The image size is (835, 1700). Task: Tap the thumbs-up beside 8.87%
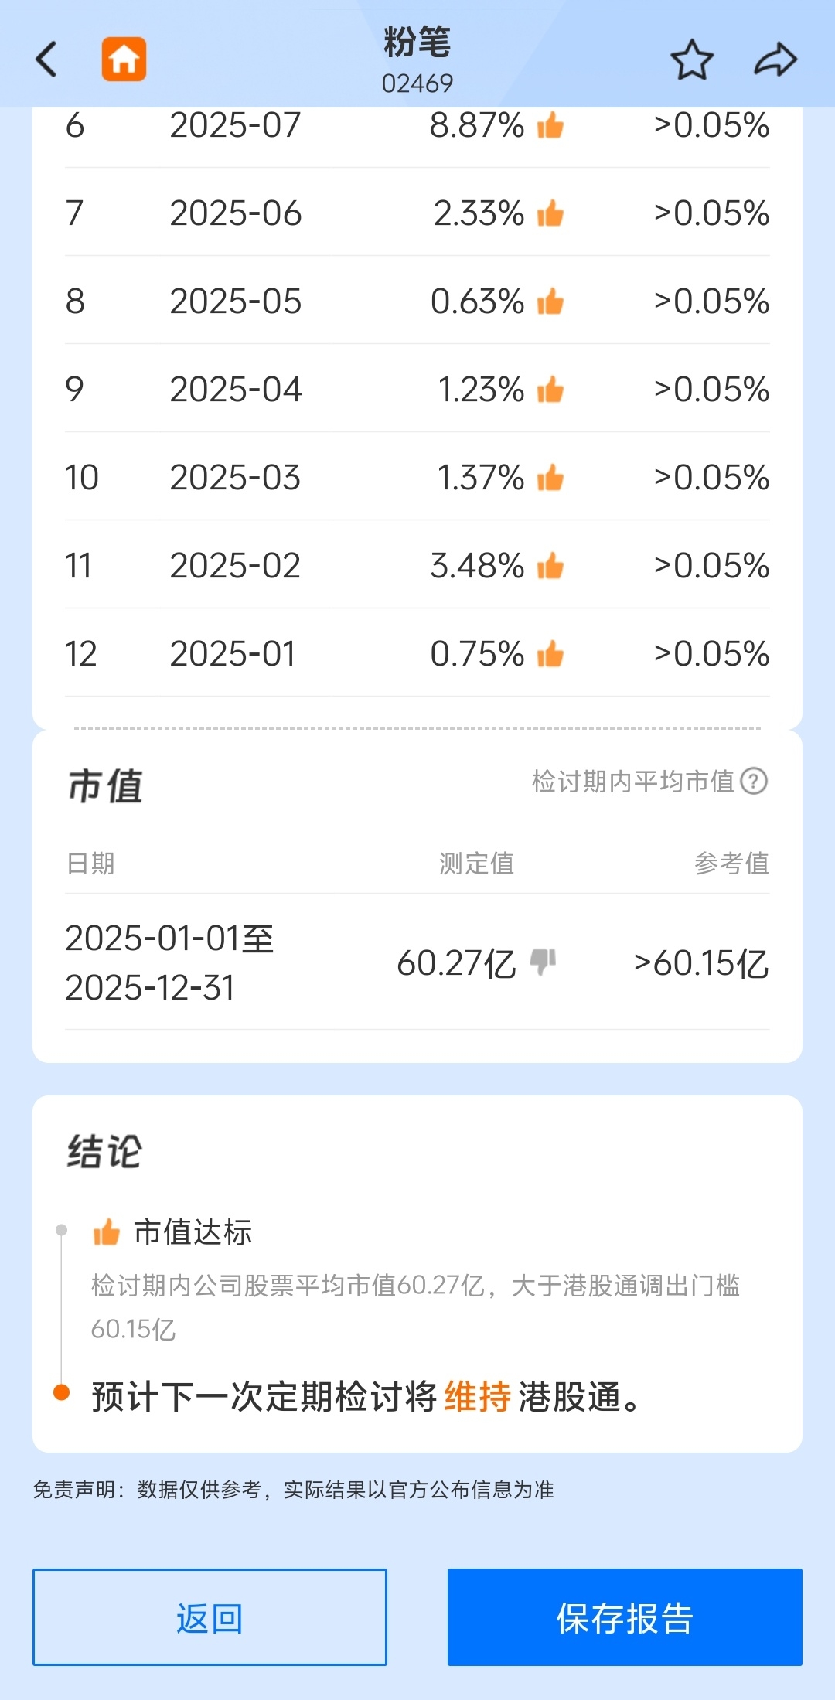coord(550,125)
